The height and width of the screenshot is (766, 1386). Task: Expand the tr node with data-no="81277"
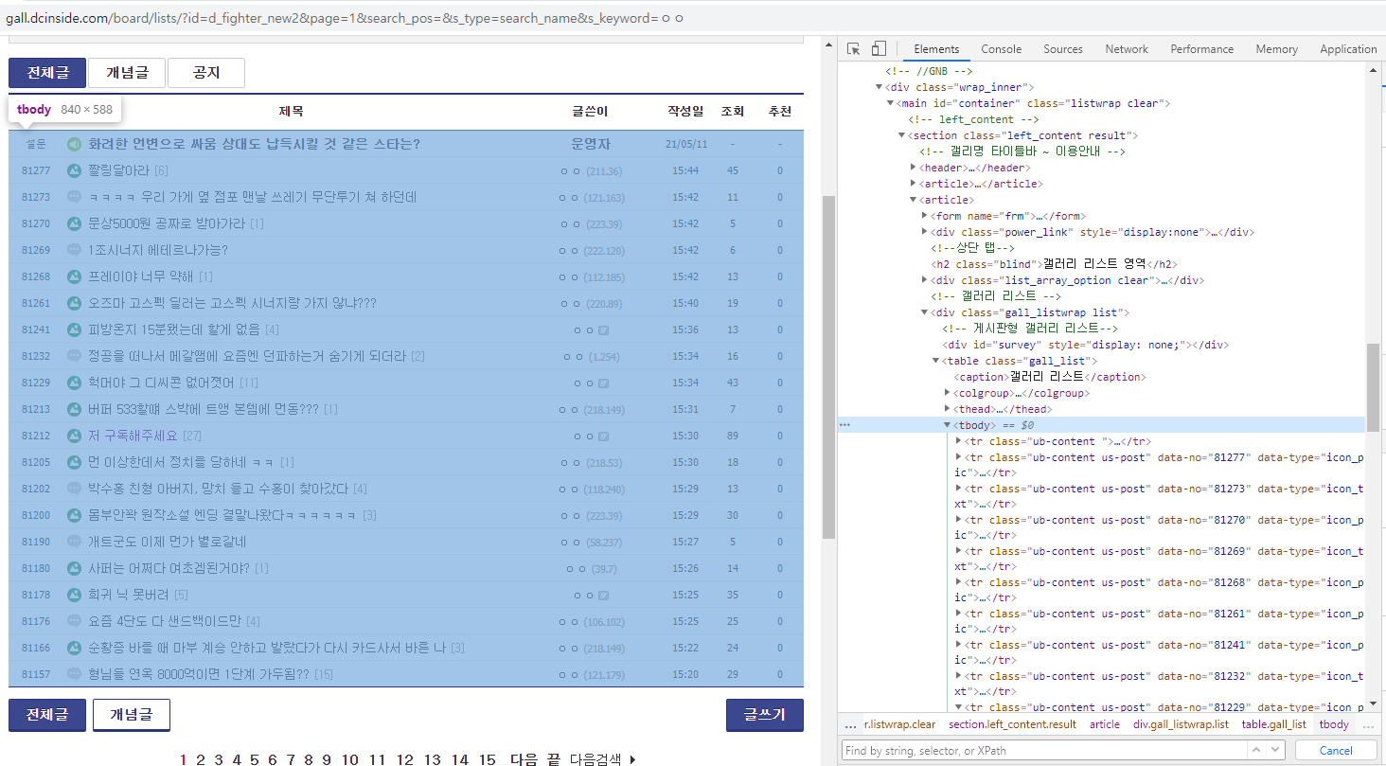pyautogui.click(x=959, y=457)
